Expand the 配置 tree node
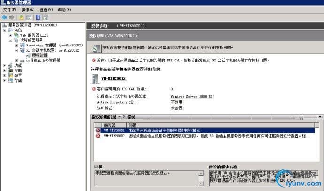Viewport: 324px width, 191px height. pos(5,76)
